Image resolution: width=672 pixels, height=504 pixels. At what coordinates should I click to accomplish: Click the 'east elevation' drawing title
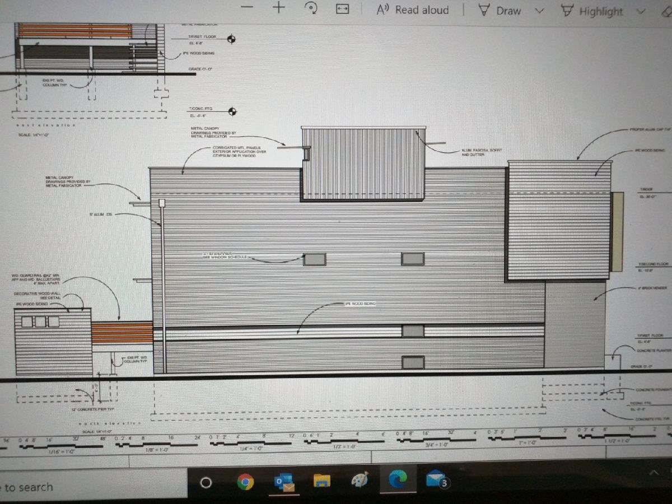pos(45,125)
